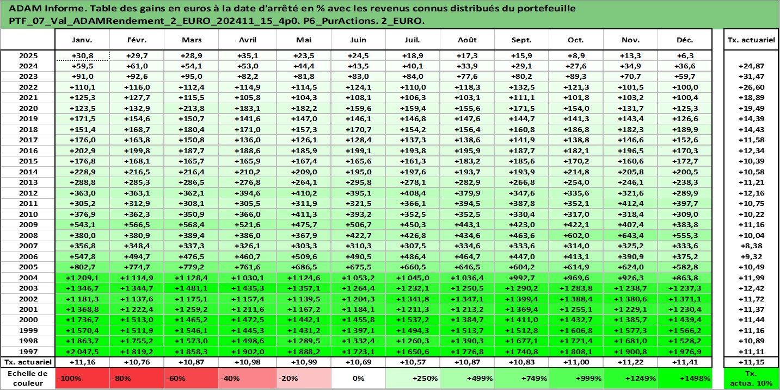Viewport: 780px width, 390px height.
Task: Click the 'Tx. actua. 10%' green cell
Action: point(751,378)
